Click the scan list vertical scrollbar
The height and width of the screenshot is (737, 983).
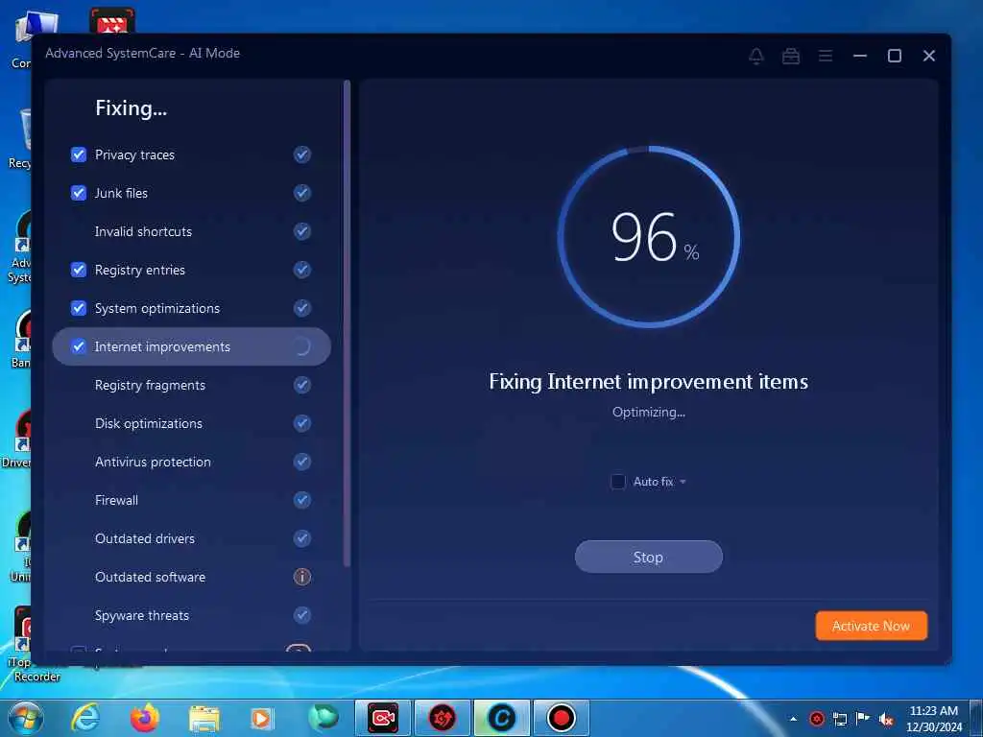click(347, 323)
